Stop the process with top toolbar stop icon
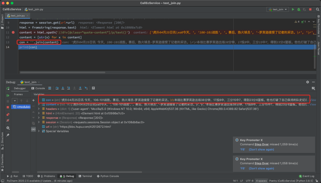The height and width of the screenshot is (183, 321). click(310, 10)
